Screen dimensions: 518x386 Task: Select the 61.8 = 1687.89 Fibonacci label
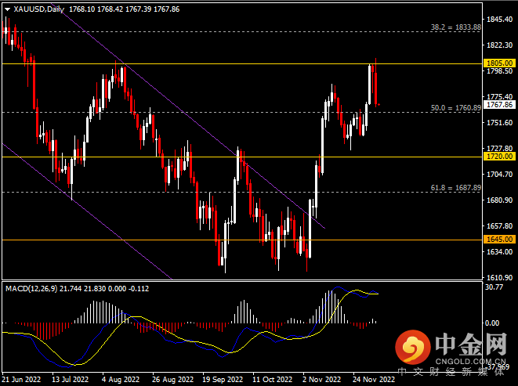tap(455, 188)
